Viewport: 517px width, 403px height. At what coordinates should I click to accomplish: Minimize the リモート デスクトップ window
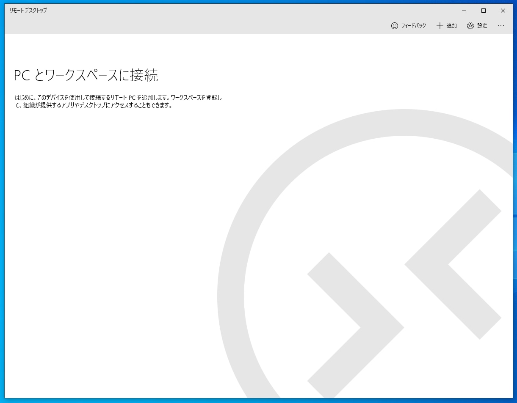click(464, 11)
